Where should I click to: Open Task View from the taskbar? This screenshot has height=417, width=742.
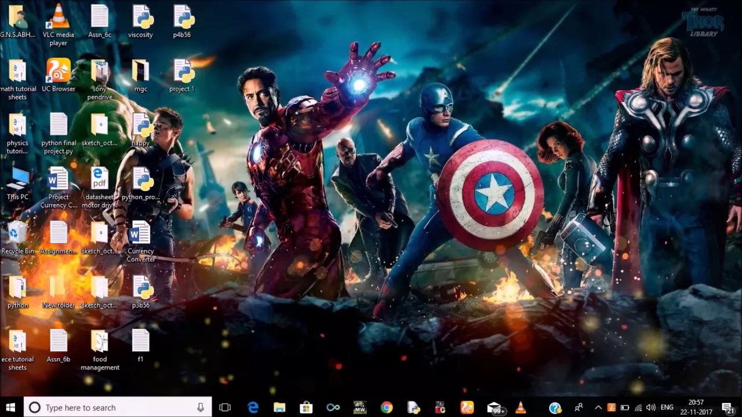point(225,407)
